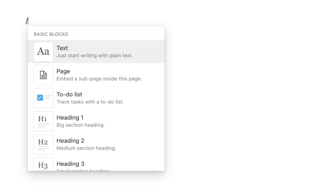Click the 'Medium section heading.' description

86,148
